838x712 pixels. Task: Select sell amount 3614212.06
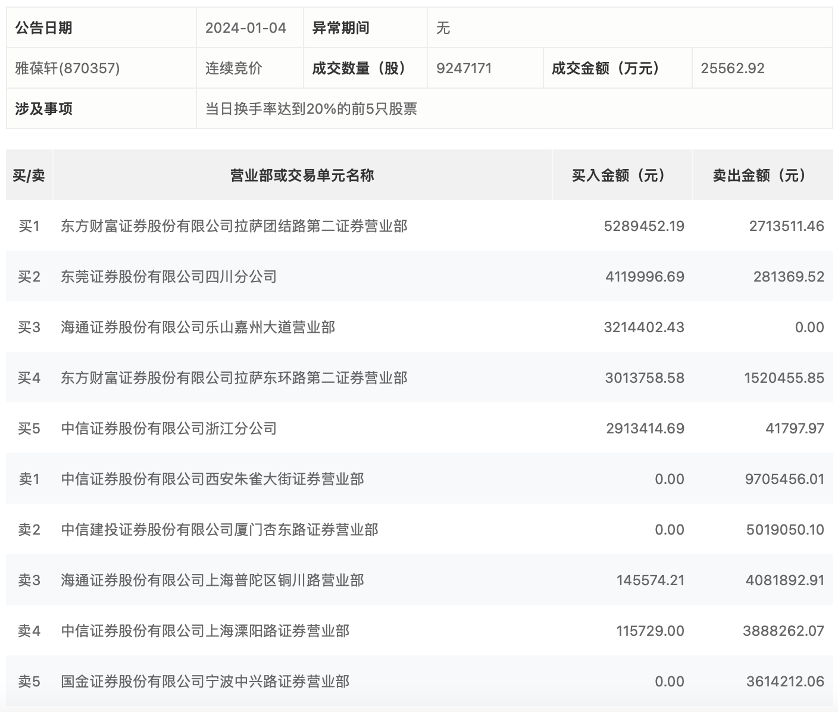point(786,682)
